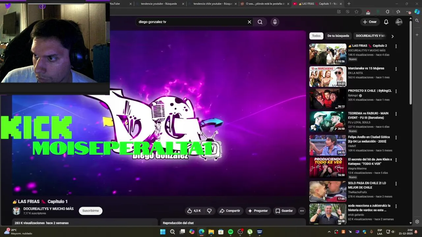Open Microsoft Store from taskbar

221,232
